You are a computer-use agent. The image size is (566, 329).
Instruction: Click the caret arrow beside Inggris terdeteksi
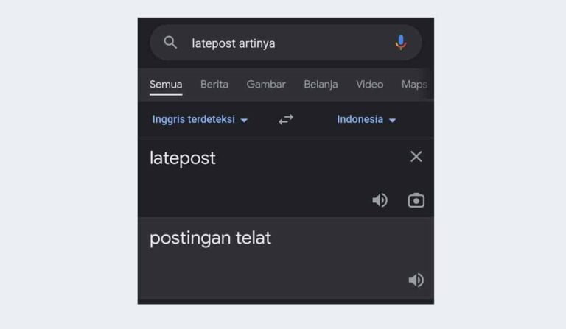pyautogui.click(x=244, y=121)
